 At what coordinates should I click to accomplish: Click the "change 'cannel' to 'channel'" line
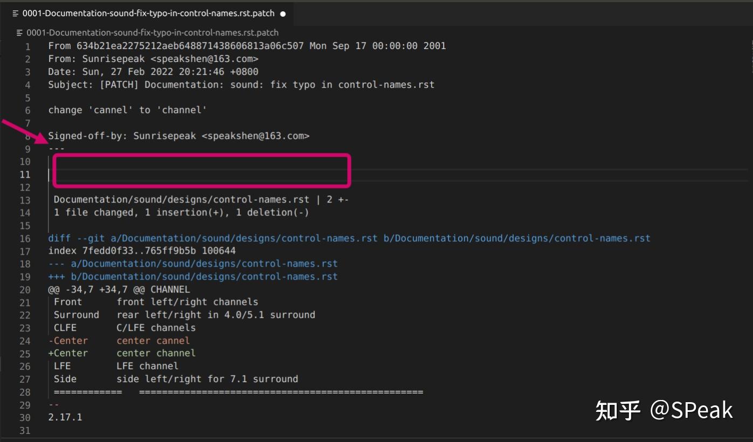(x=127, y=110)
